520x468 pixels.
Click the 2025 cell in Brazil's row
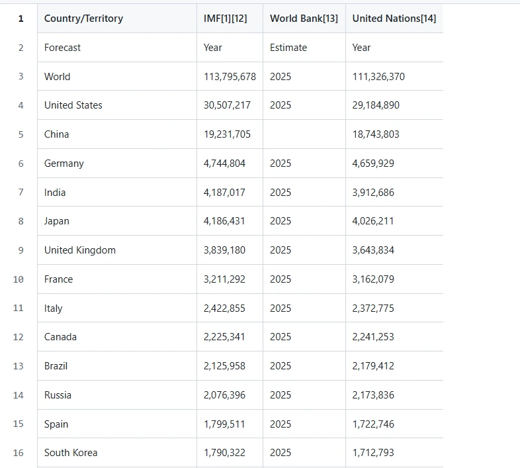pyautogui.click(x=281, y=366)
